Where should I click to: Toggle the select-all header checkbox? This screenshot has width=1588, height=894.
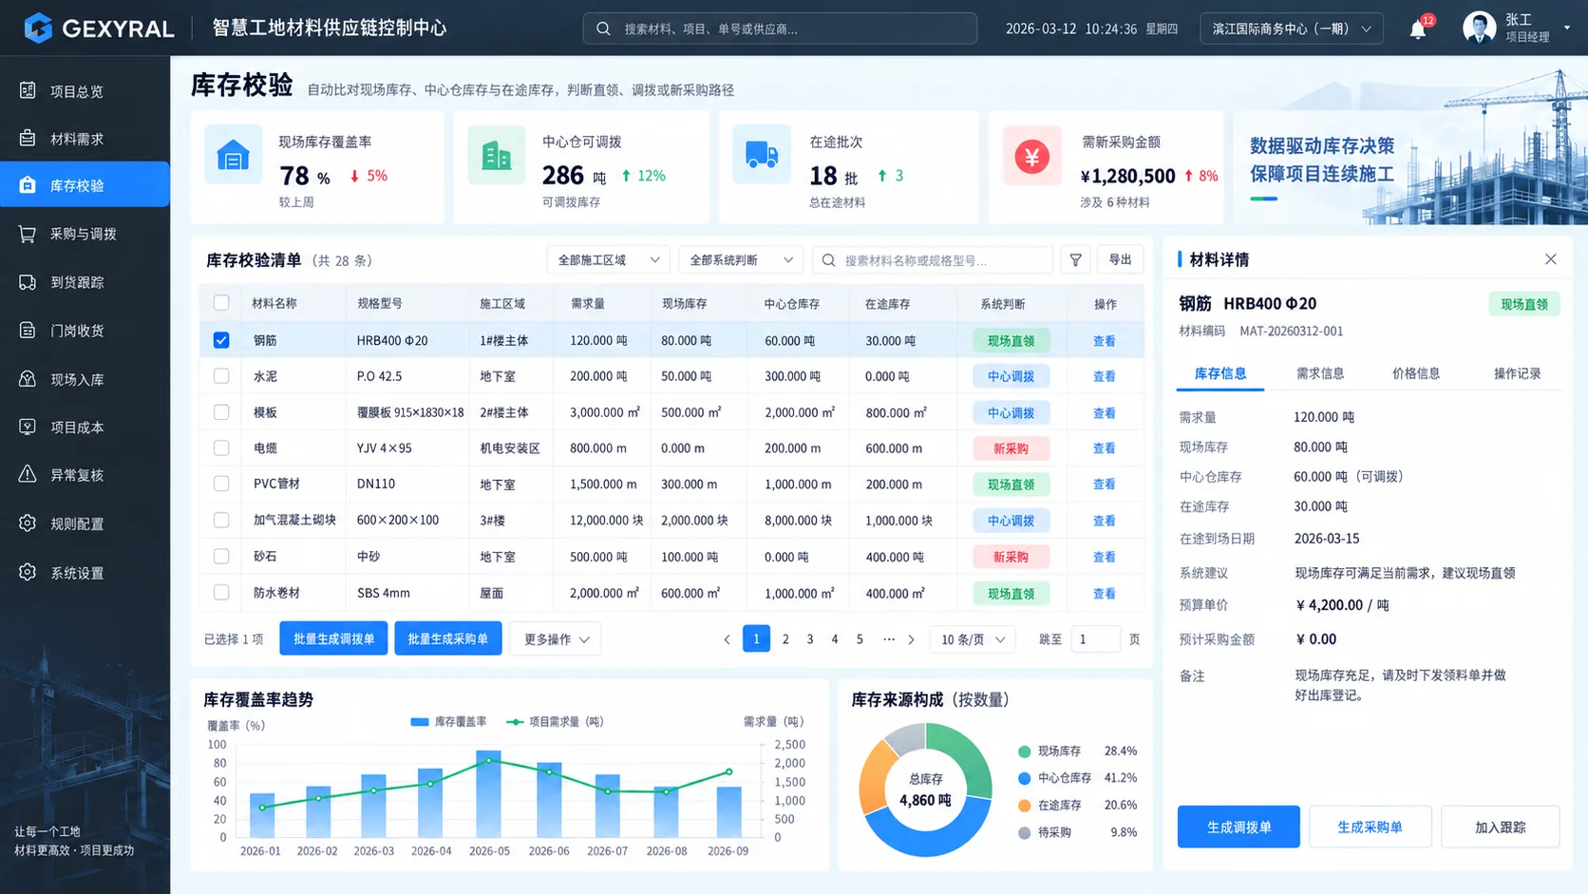(x=221, y=303)
